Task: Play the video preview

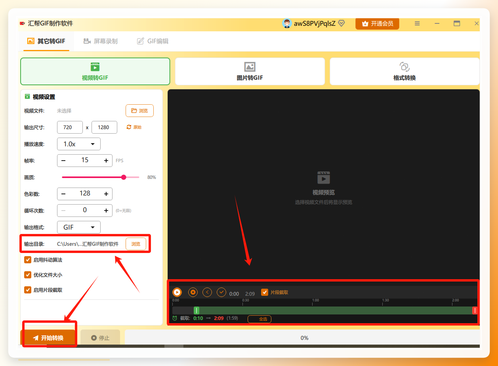Action: point(177,292)
